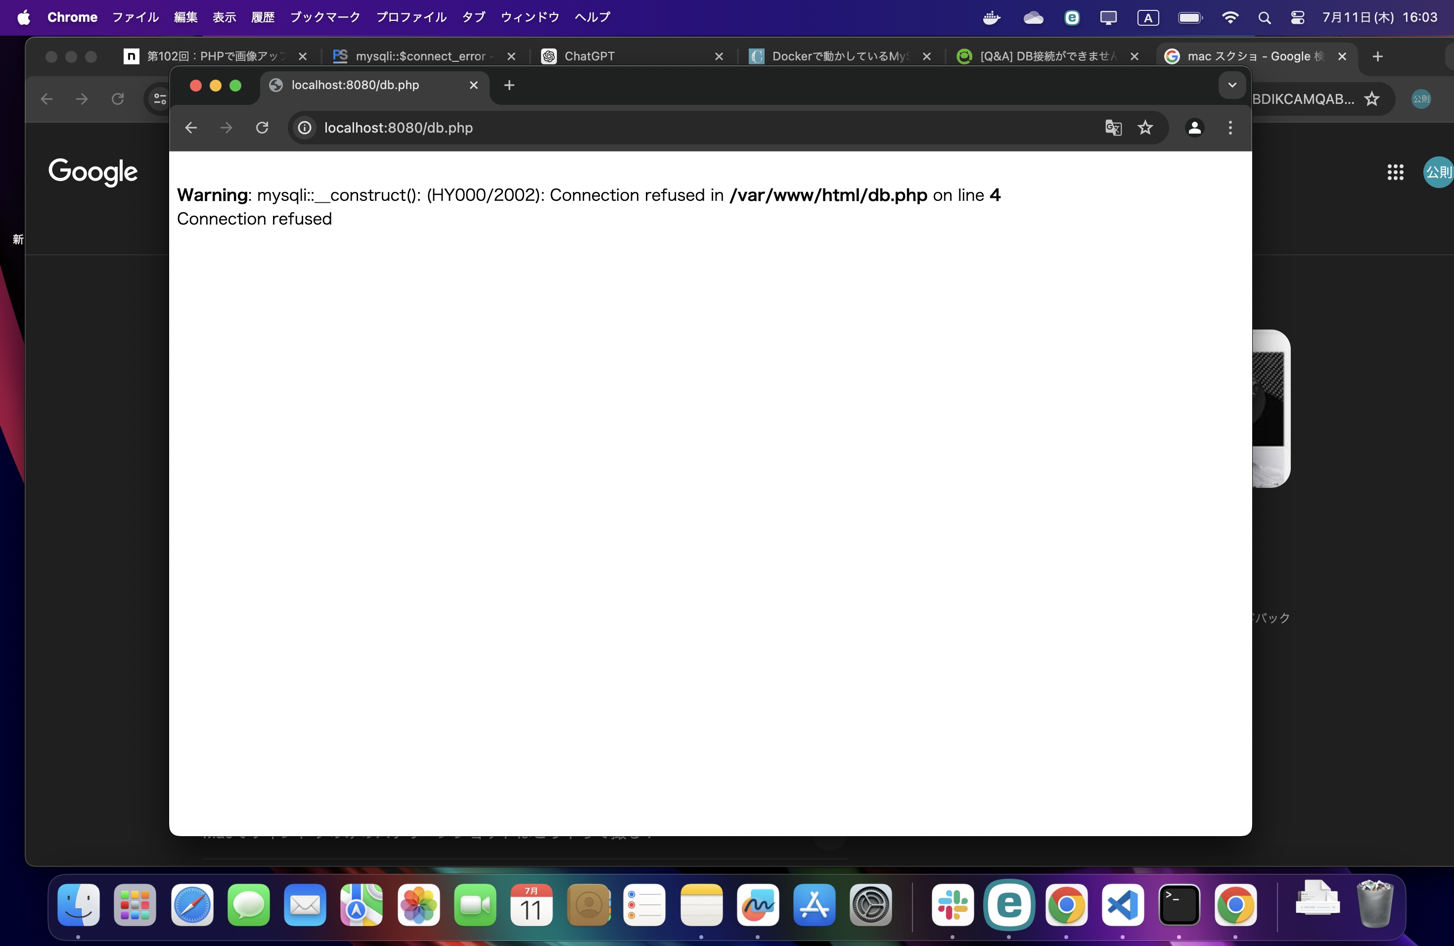
Task: Switch input source from the A icon
Action: pyautogui.click(x=1148, y=18)
